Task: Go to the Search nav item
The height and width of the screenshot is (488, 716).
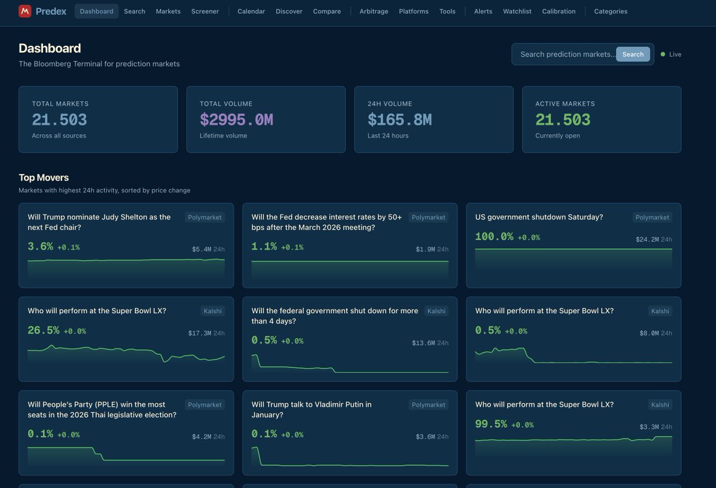Action: pyautogui.click(x=135, y=11)
